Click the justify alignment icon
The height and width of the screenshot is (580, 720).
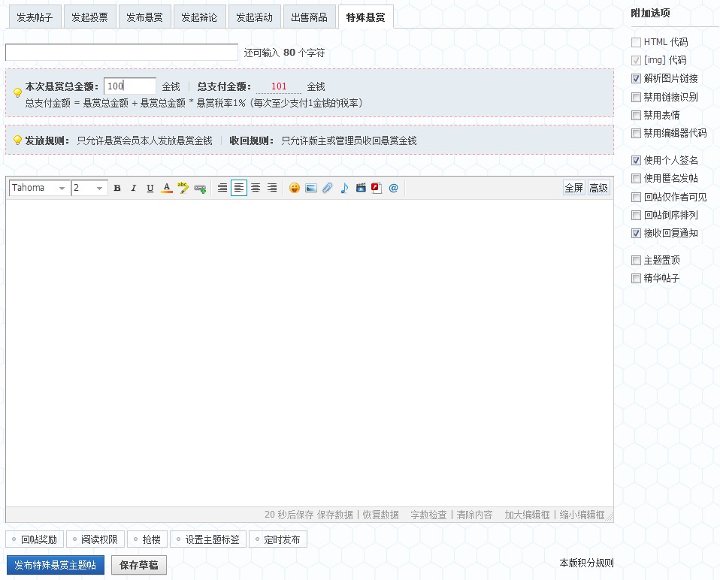click(222, 188)
